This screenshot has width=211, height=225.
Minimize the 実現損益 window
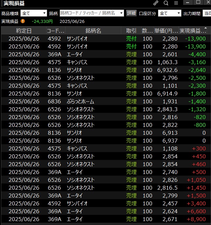[x=187, y=2]
